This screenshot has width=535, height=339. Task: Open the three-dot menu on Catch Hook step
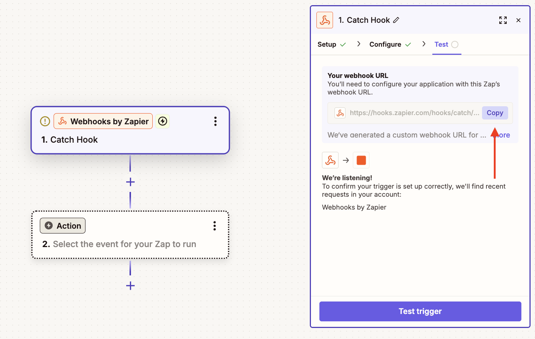(x=216, y=121)
